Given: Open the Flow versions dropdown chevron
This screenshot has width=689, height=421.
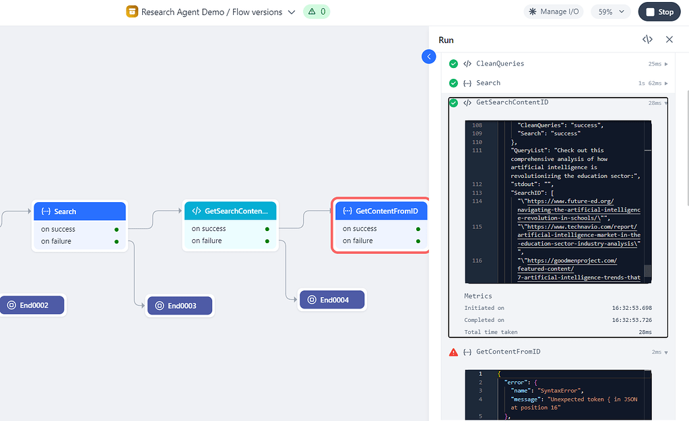Looking at the screenshot, I should click(x=291, y=11).
